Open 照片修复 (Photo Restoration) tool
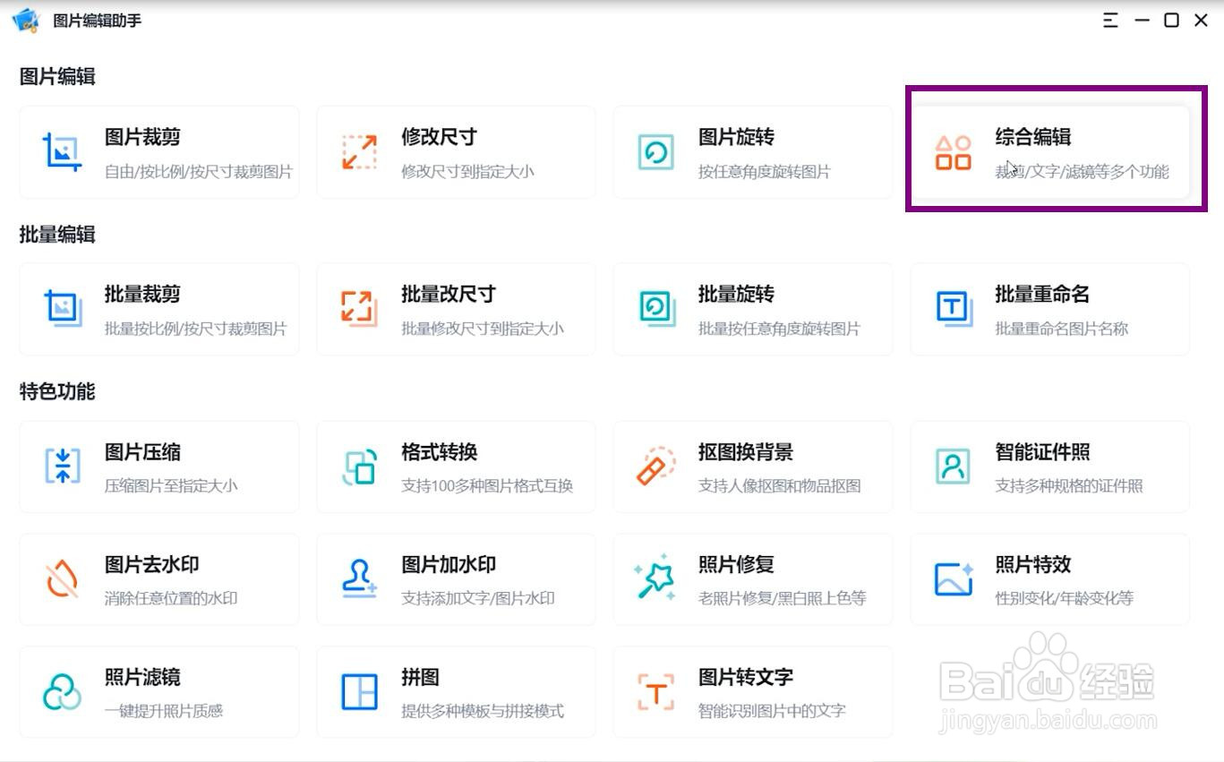Image resolution: width=1224 pixels, height=762 pixels. 752,578
